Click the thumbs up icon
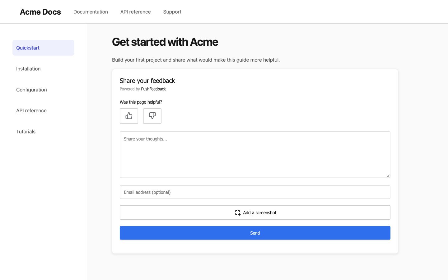The height and width of the screenshot is (280, 448). pos(129,116)
